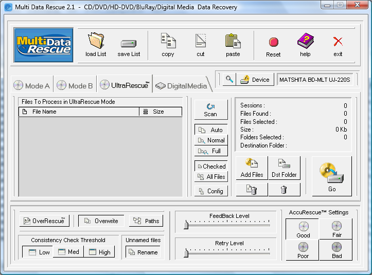Click the Destination Folder label
372x275 pixels.
(263, 145)
